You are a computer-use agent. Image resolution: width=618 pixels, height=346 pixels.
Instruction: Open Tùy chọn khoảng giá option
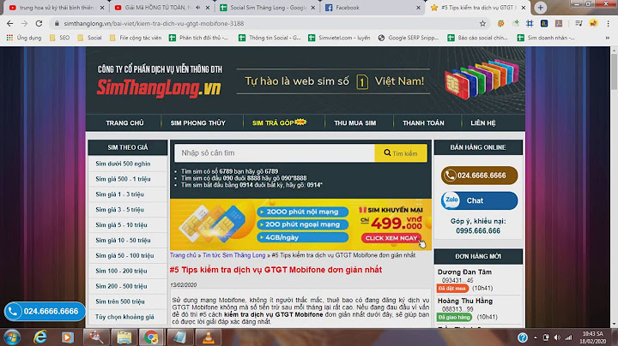pos(128,317)
